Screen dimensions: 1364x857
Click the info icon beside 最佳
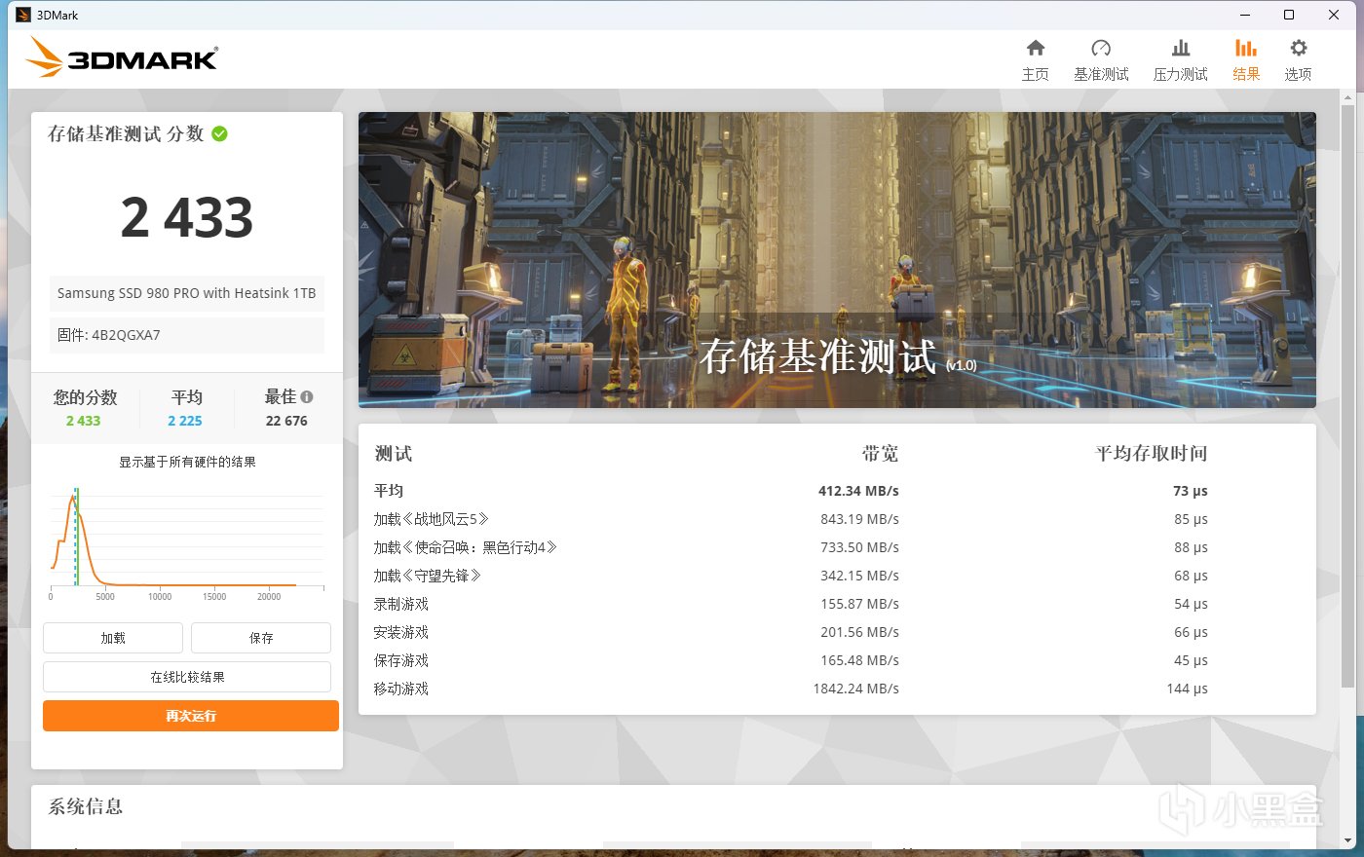[307, 396]
